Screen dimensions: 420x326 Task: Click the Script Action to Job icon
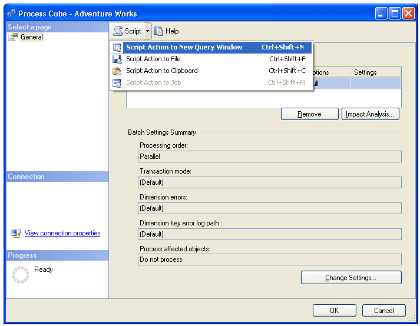[x=117, y=83]
